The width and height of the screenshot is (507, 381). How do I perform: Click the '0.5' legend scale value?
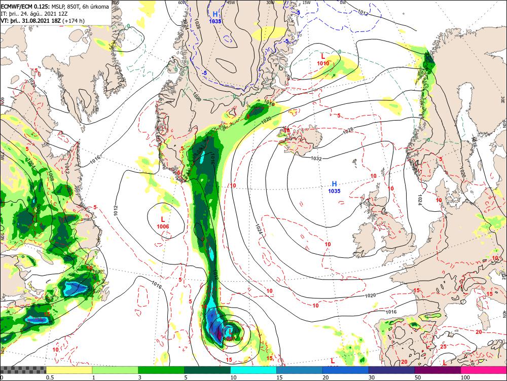[50, 377]
